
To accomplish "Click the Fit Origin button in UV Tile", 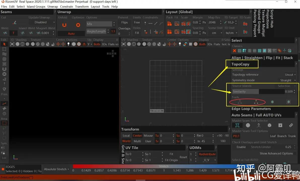I will pyautogui.click(x=171, y=160).
